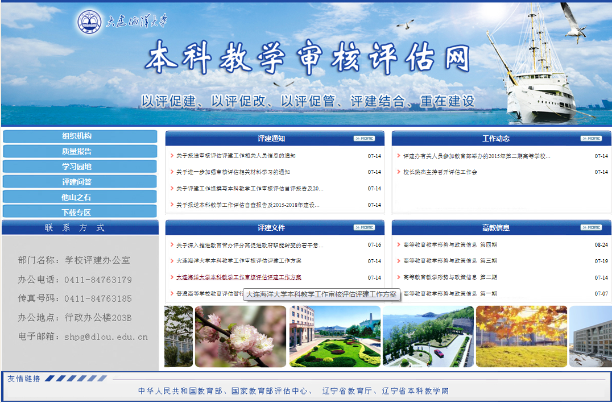
Task: Open notice 关于进一步加强审核评估相关材料学习的通知
Action: (x=233, y=172)
